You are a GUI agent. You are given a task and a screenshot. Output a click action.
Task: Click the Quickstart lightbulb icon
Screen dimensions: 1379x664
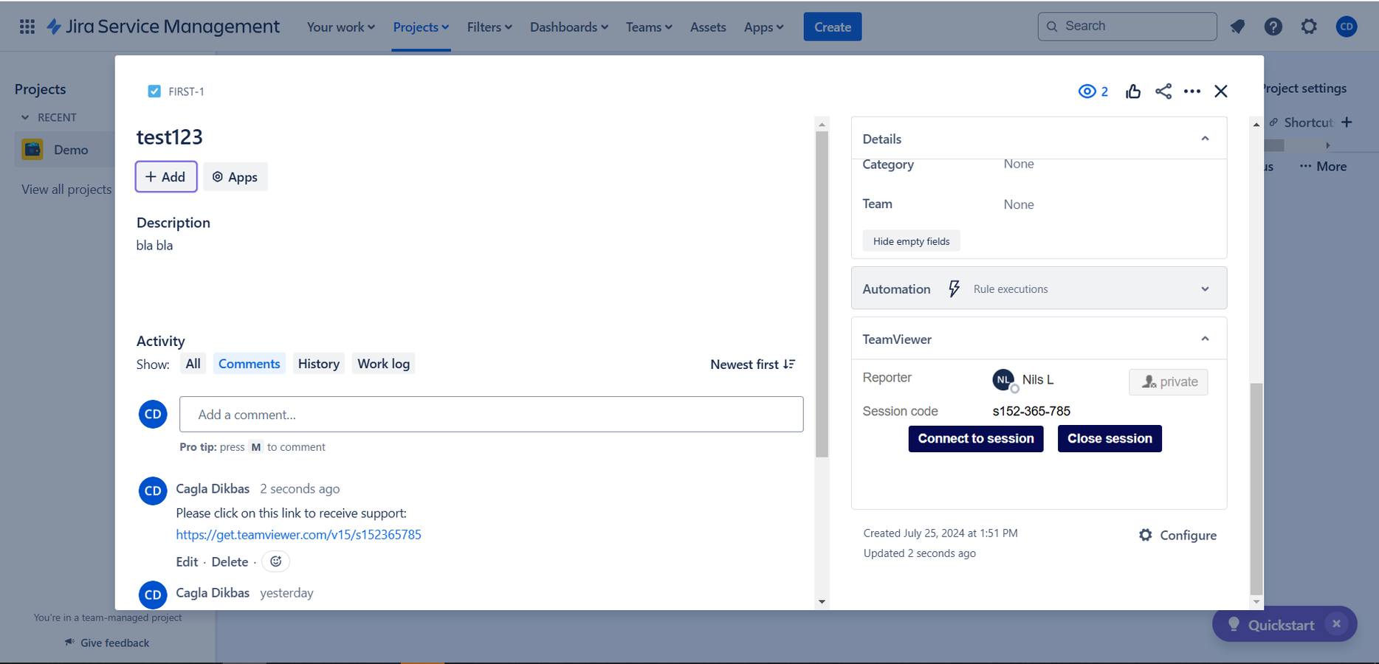click(x=1234, y=624)
